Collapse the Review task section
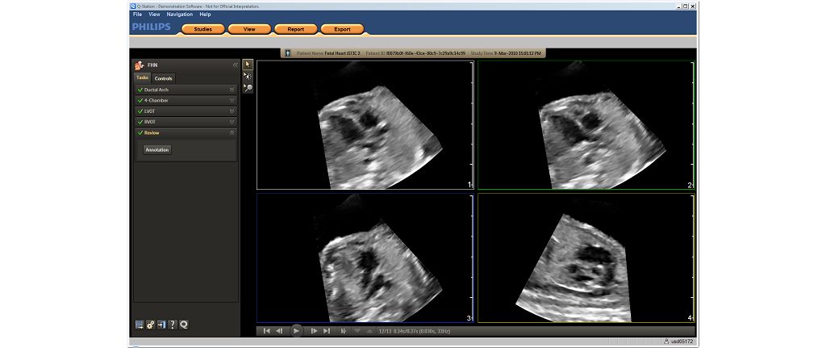The width and height of the screenshot is (826, 348). click(232, 133)
